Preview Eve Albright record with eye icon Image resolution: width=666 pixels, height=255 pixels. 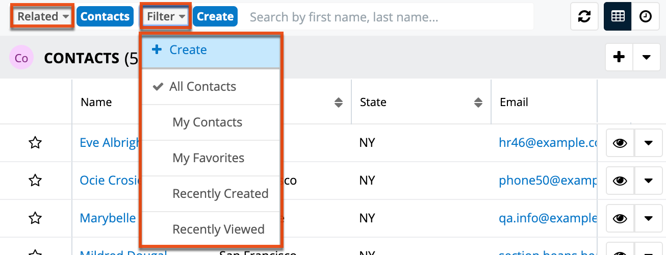[620, 143]
